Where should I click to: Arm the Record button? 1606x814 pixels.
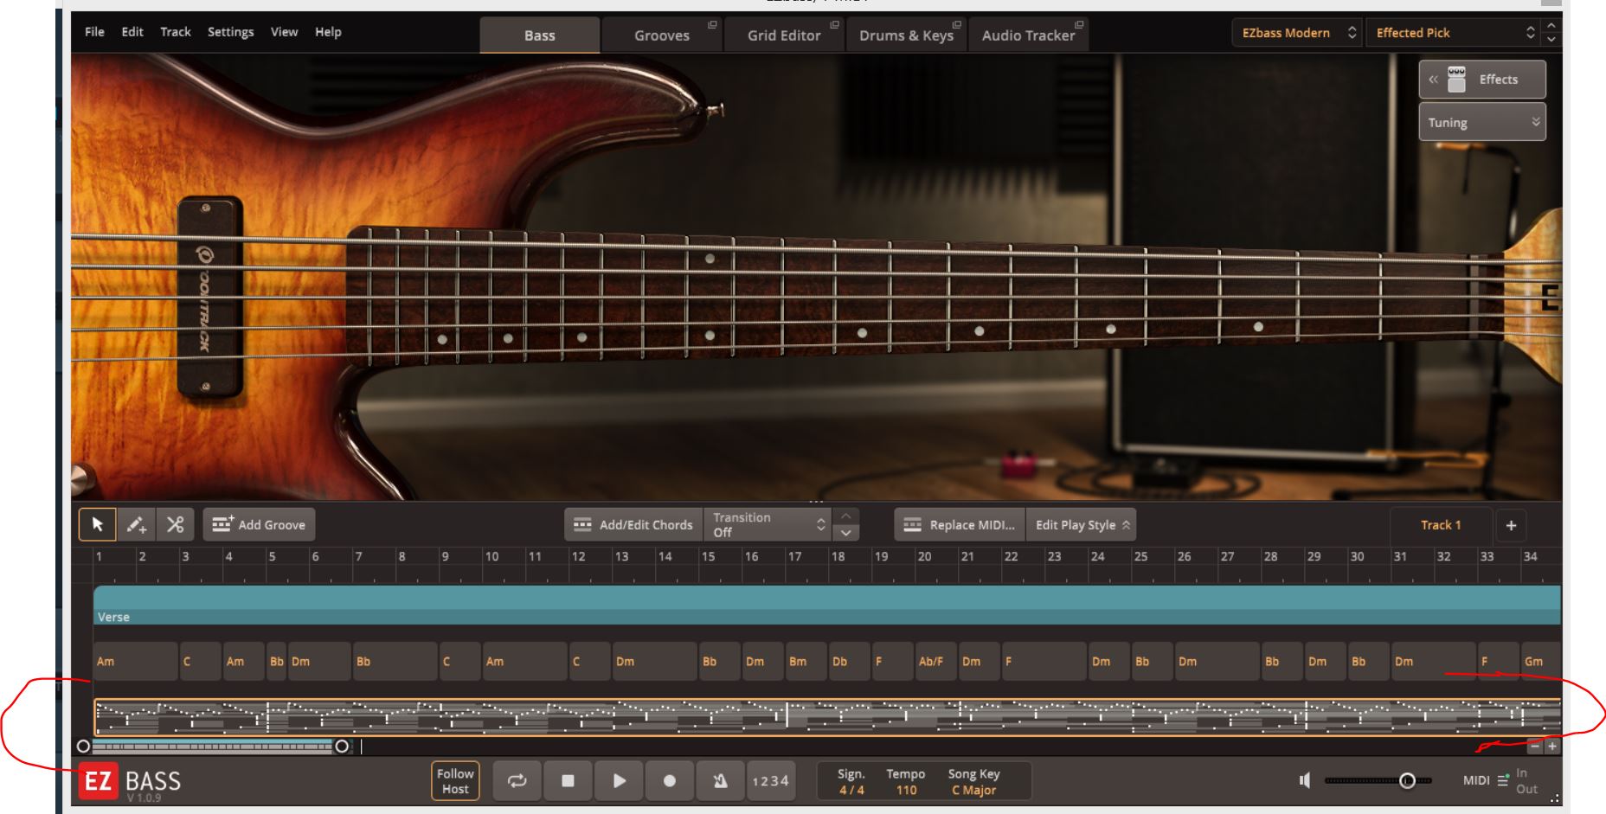coord(669,780)
